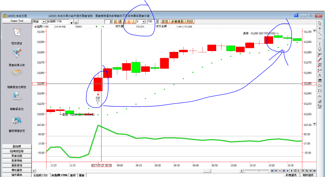Click the 列印 print button

pos(190,22)
